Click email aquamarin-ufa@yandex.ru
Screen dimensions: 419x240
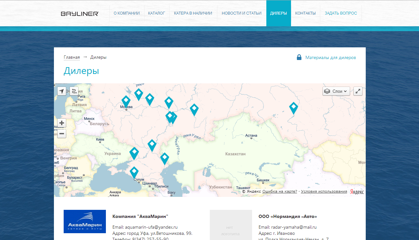click(152, 227)
